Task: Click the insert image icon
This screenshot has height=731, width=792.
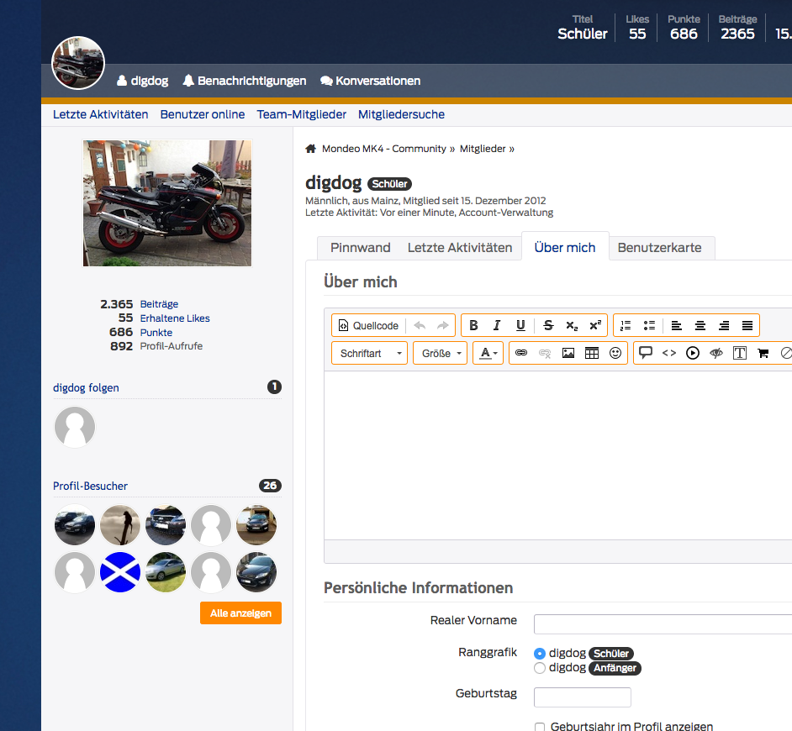Action: 568,354
